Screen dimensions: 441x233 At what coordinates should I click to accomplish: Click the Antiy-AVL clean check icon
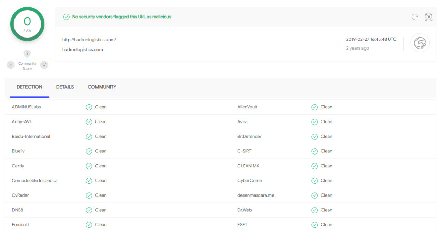coord(89,122)
